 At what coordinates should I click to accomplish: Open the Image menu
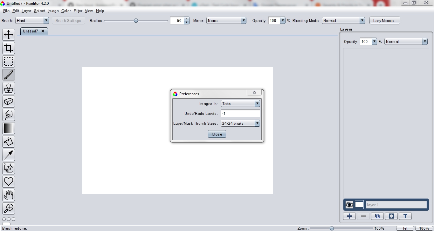[53, 11]
